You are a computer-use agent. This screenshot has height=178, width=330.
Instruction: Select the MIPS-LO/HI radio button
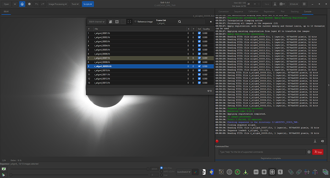pos(162,171)
